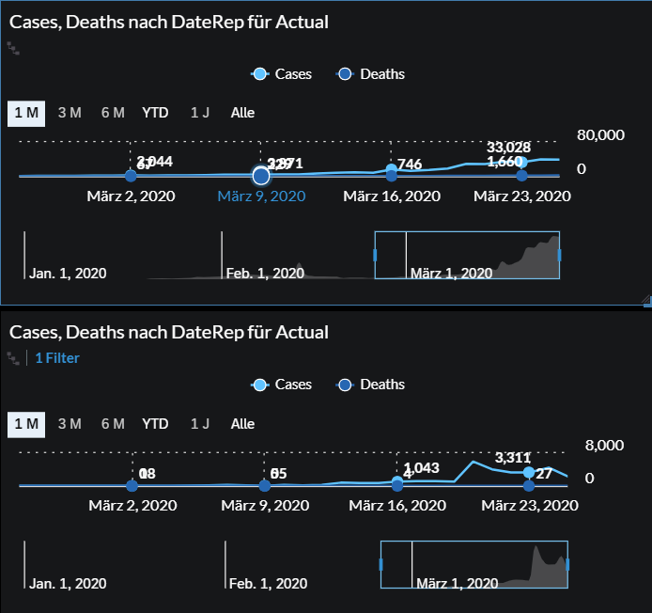Open the 1 Filter link
652x613 pixels.
(x=57, y=358)
